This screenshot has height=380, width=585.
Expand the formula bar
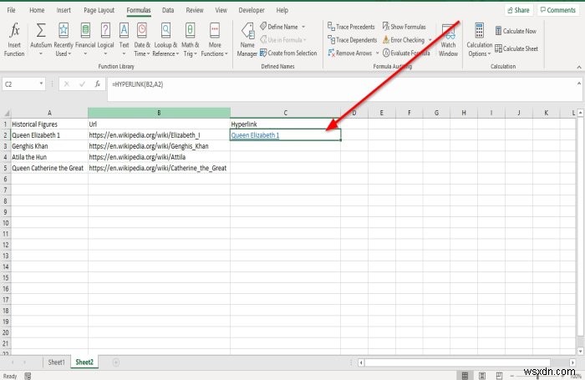pyautogui.click(x=579, y=84)
